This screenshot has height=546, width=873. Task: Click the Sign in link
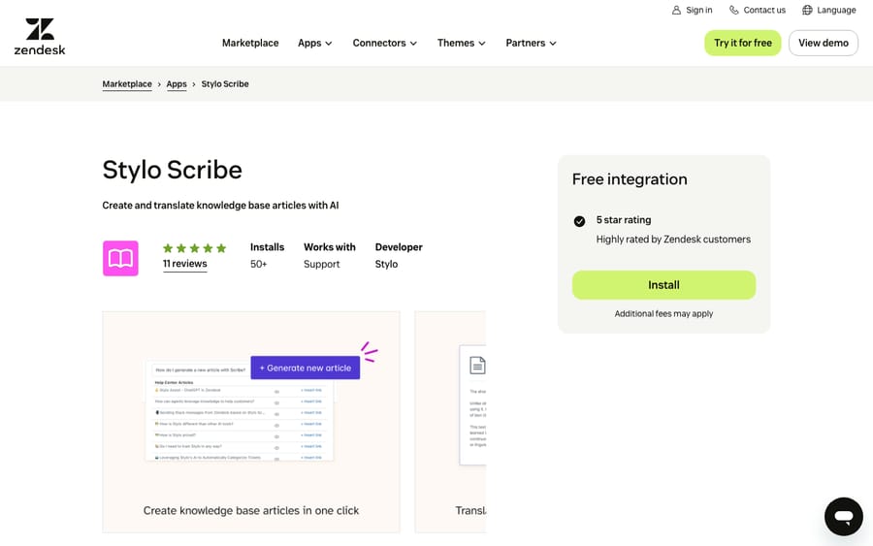pos(692,10)
